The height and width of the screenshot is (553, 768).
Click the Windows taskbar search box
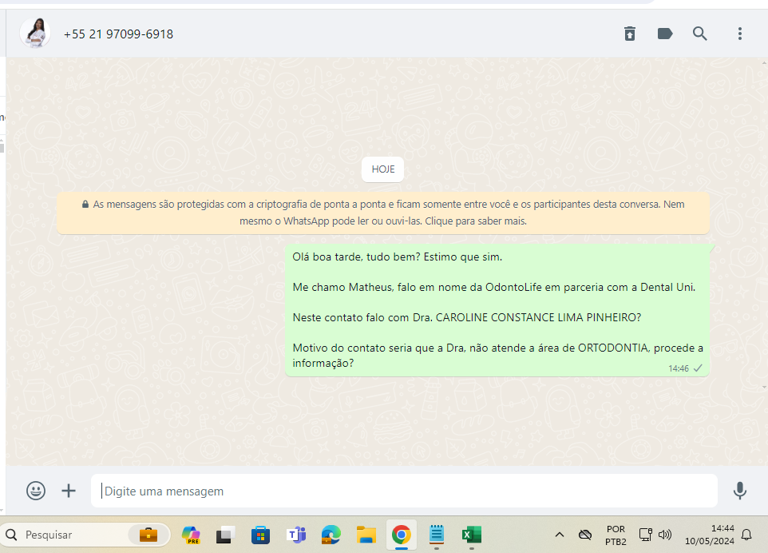pyautogui.click(x=85, y=535)
